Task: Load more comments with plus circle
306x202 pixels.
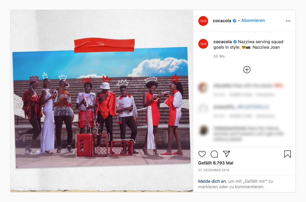Action: [247, 70]
